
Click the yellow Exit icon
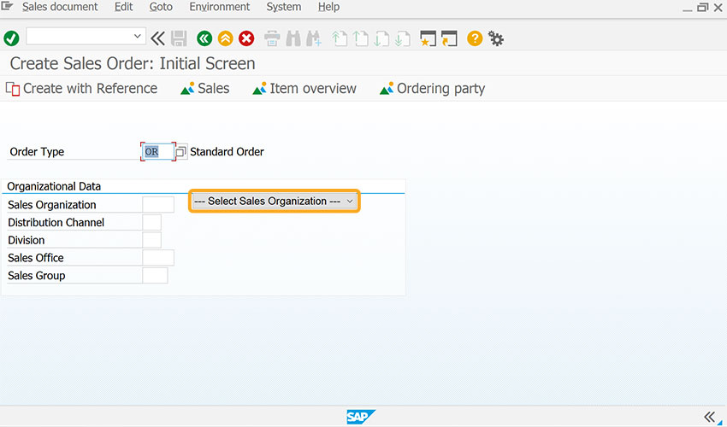coord(225,38)
